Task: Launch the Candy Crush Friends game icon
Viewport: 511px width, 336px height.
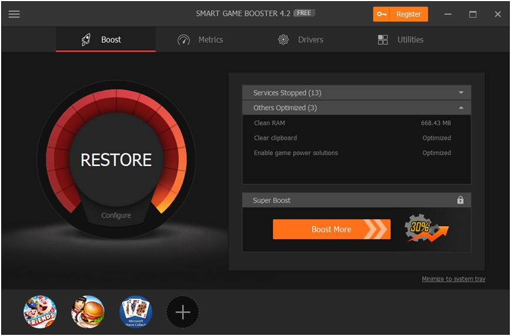Action: click(x=40, y=312)
